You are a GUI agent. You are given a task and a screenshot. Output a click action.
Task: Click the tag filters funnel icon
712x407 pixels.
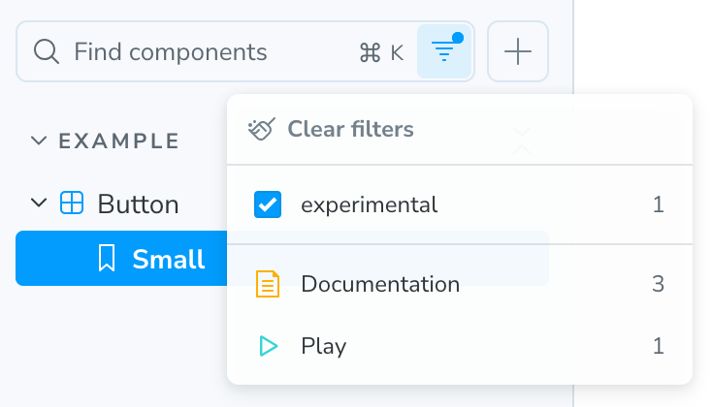(x=444, y=51)
